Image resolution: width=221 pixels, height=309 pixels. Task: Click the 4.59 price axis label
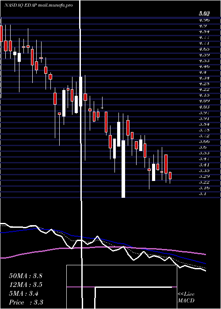click(204, 55)
